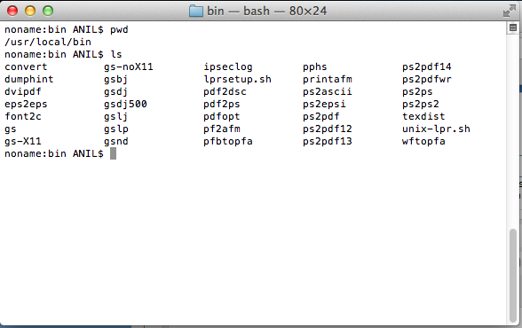Screen dimensions: 522x328
Task: Click on "pfbtopfa" in the listing
Action: 228,141
